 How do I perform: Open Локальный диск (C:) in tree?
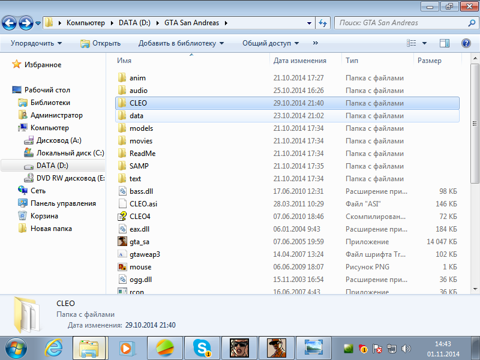64,153
